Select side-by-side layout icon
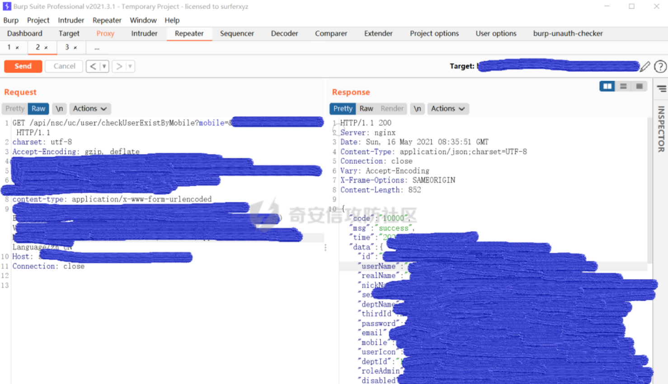 (x=607, y=86)
